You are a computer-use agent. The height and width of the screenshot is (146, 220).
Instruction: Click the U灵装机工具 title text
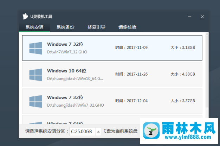41,17
